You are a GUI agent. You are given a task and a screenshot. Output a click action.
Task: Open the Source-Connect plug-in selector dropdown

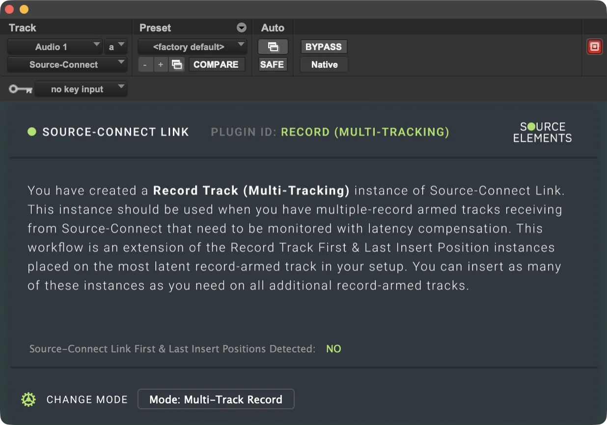tap(67, 64)
